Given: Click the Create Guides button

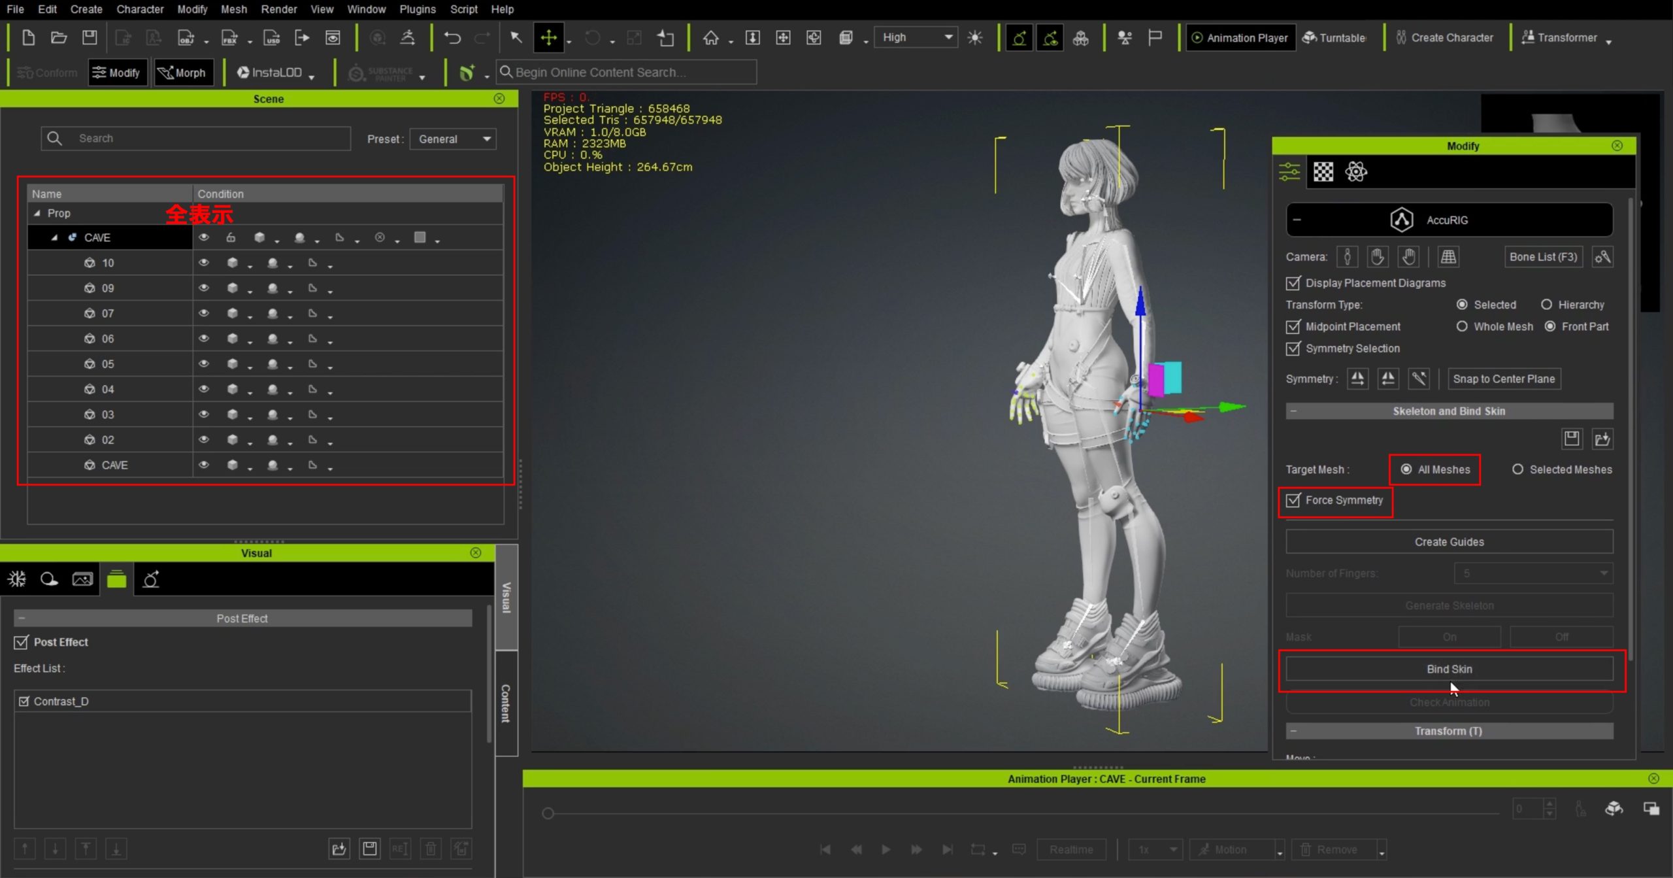Looking at the screenshot, I should (x=1449, y=542).
